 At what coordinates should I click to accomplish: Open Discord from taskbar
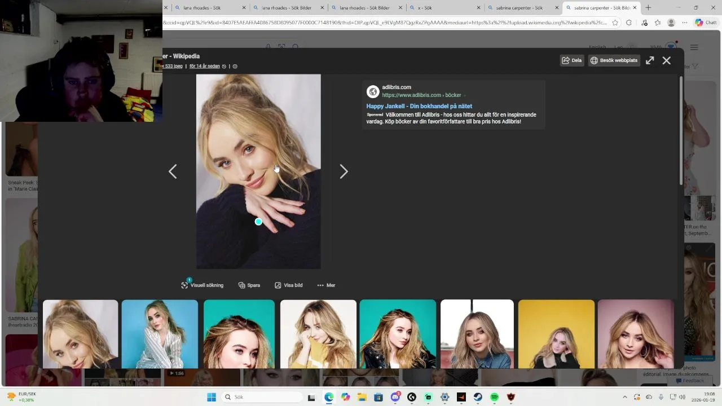pos(395,397)
